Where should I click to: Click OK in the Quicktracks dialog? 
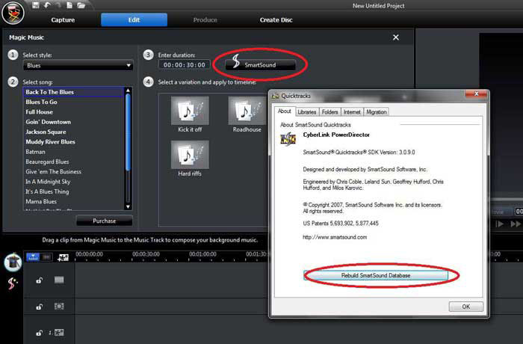coord(466,307)
